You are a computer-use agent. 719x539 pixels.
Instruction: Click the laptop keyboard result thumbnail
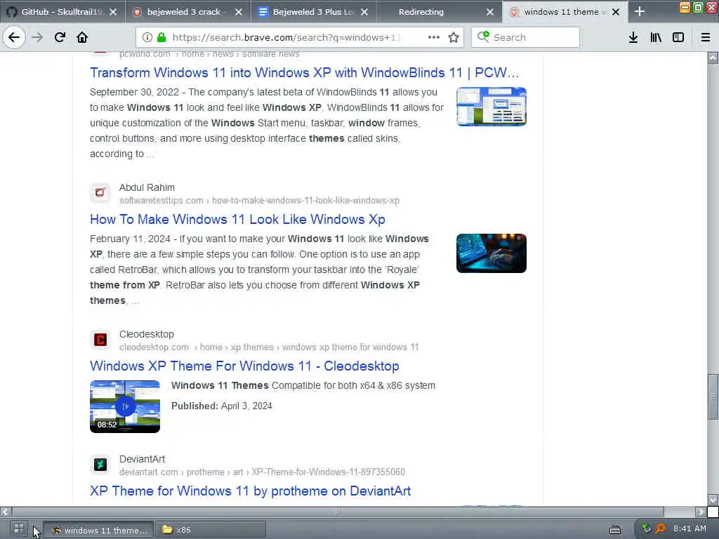point(491,253)
